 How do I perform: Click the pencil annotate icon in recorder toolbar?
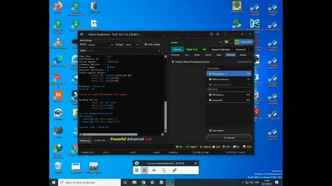(174, 170)
